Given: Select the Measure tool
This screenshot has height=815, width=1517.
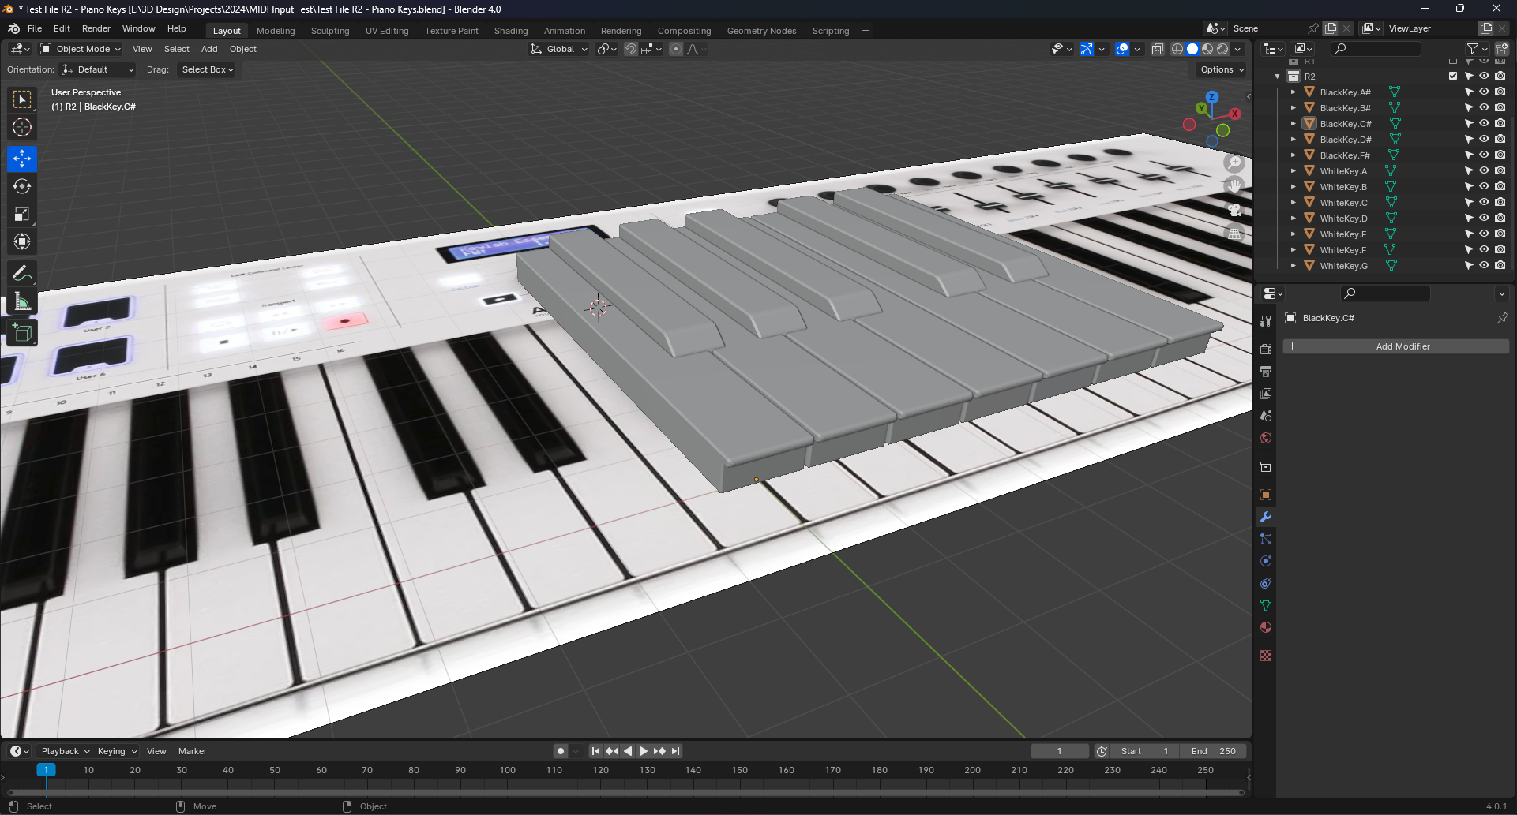Looking at the screenshot, I should [x=21, y=301].
